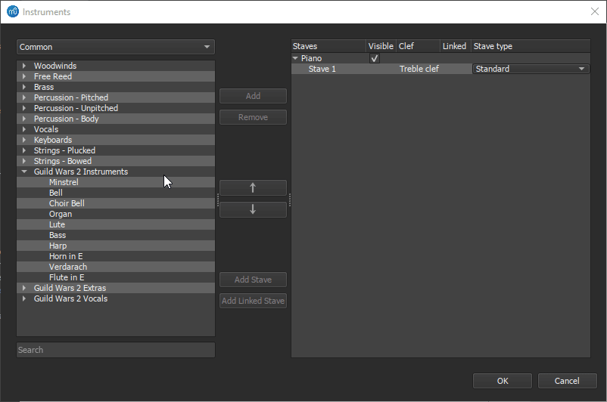607x402 pixels.
Task: Select the Woodwinds category label
Action: tap(55, 66)
